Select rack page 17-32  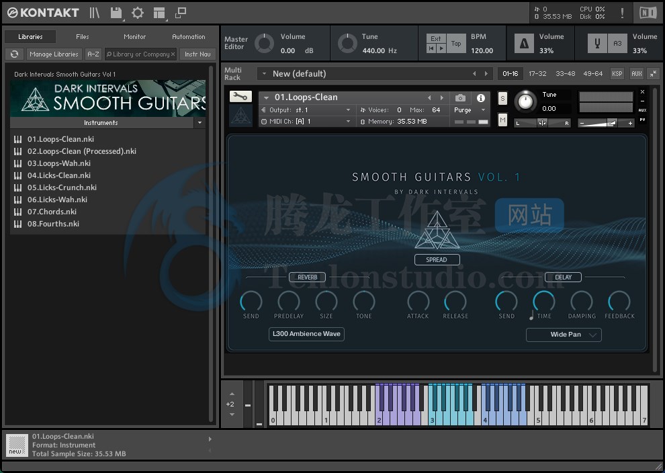(x=537, y=74)
